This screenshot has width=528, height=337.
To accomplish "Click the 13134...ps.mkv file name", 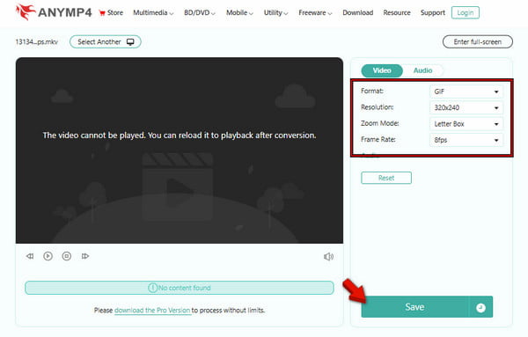I will click(x=36, y=42).
